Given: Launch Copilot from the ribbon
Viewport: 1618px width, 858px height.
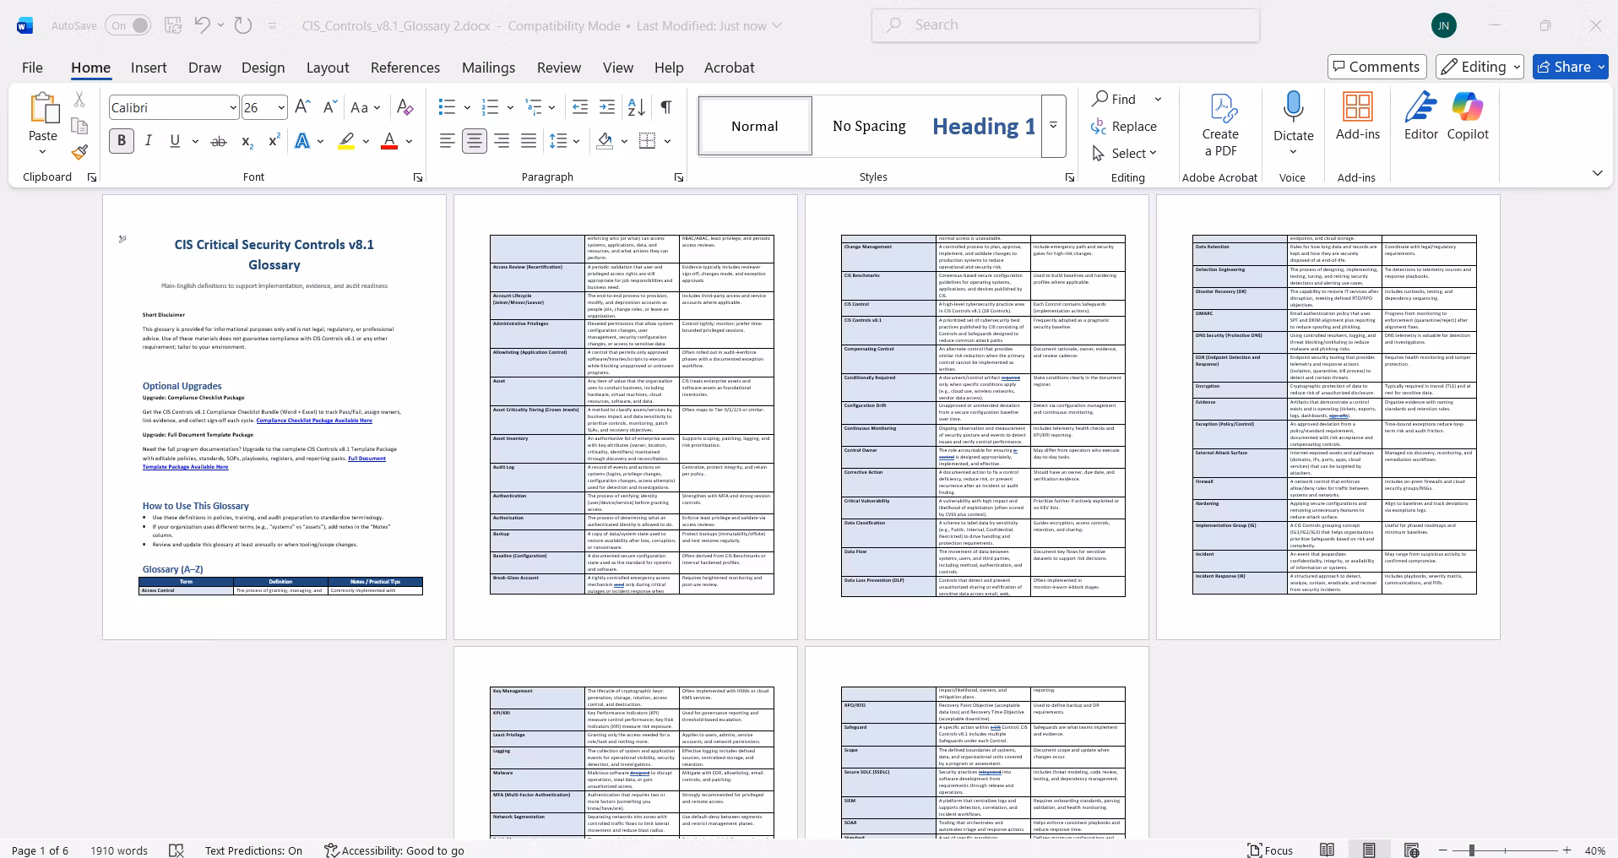Looking at the screenshot, I should click(x=1468, y=117).
